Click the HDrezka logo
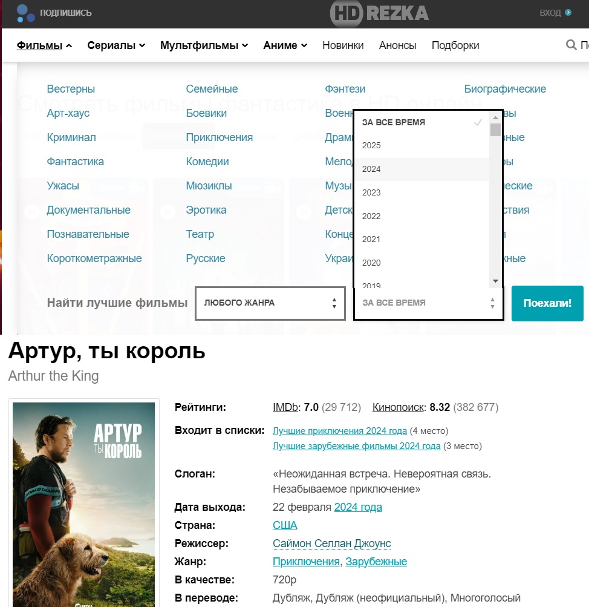The height and width of the screenshot is (607, 589). pyautogui.click(x=379, y=13)
